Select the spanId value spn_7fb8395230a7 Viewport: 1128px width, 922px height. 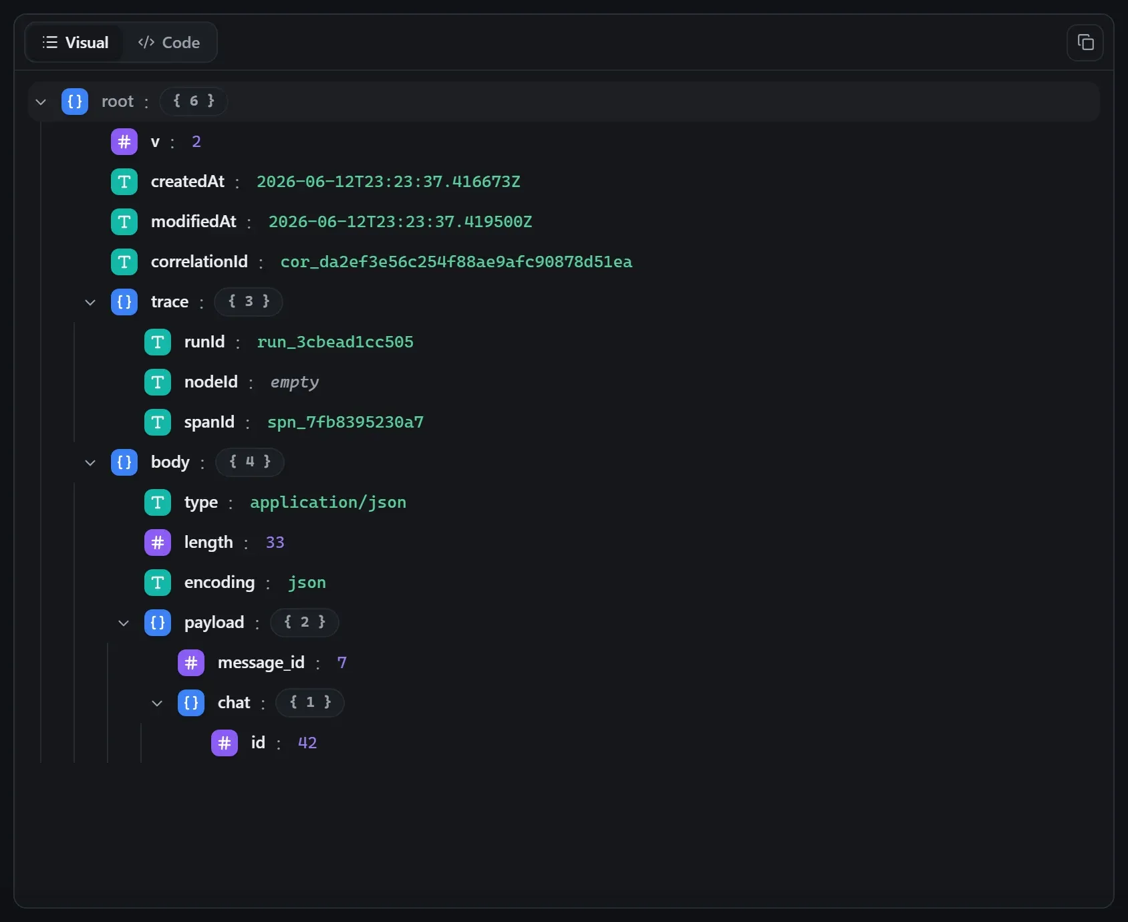point(345,422)
